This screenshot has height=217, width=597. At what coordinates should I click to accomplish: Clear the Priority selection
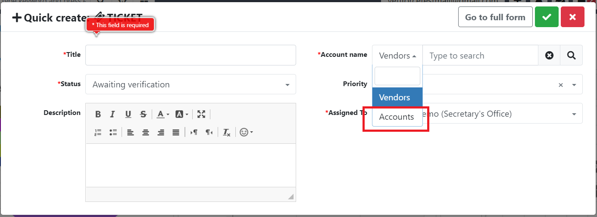pos(561,85)
